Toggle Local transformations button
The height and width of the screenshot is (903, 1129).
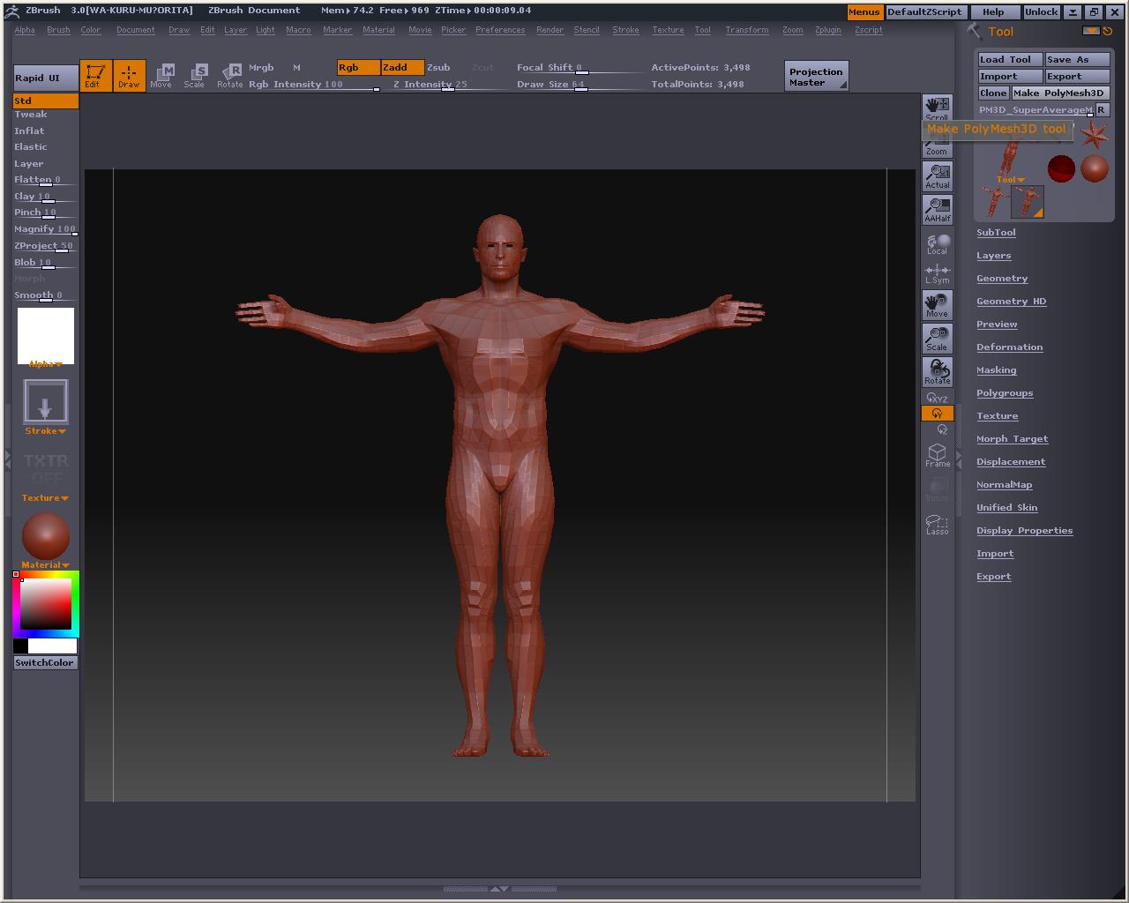[937, 243]
